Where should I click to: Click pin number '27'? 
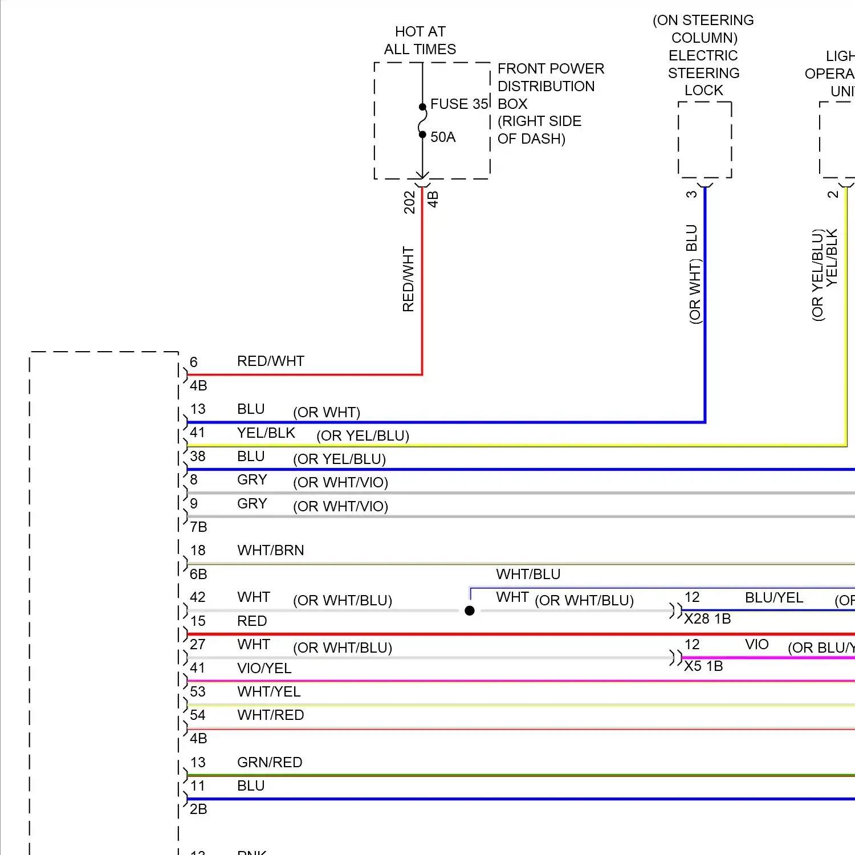198,645
